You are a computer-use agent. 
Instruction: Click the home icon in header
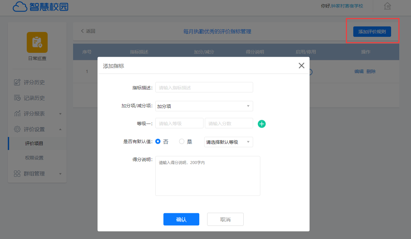387,6
